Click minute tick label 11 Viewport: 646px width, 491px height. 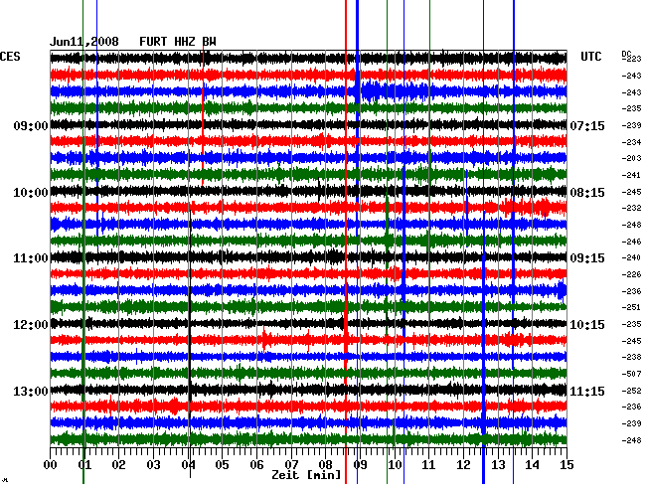[429, 465]
